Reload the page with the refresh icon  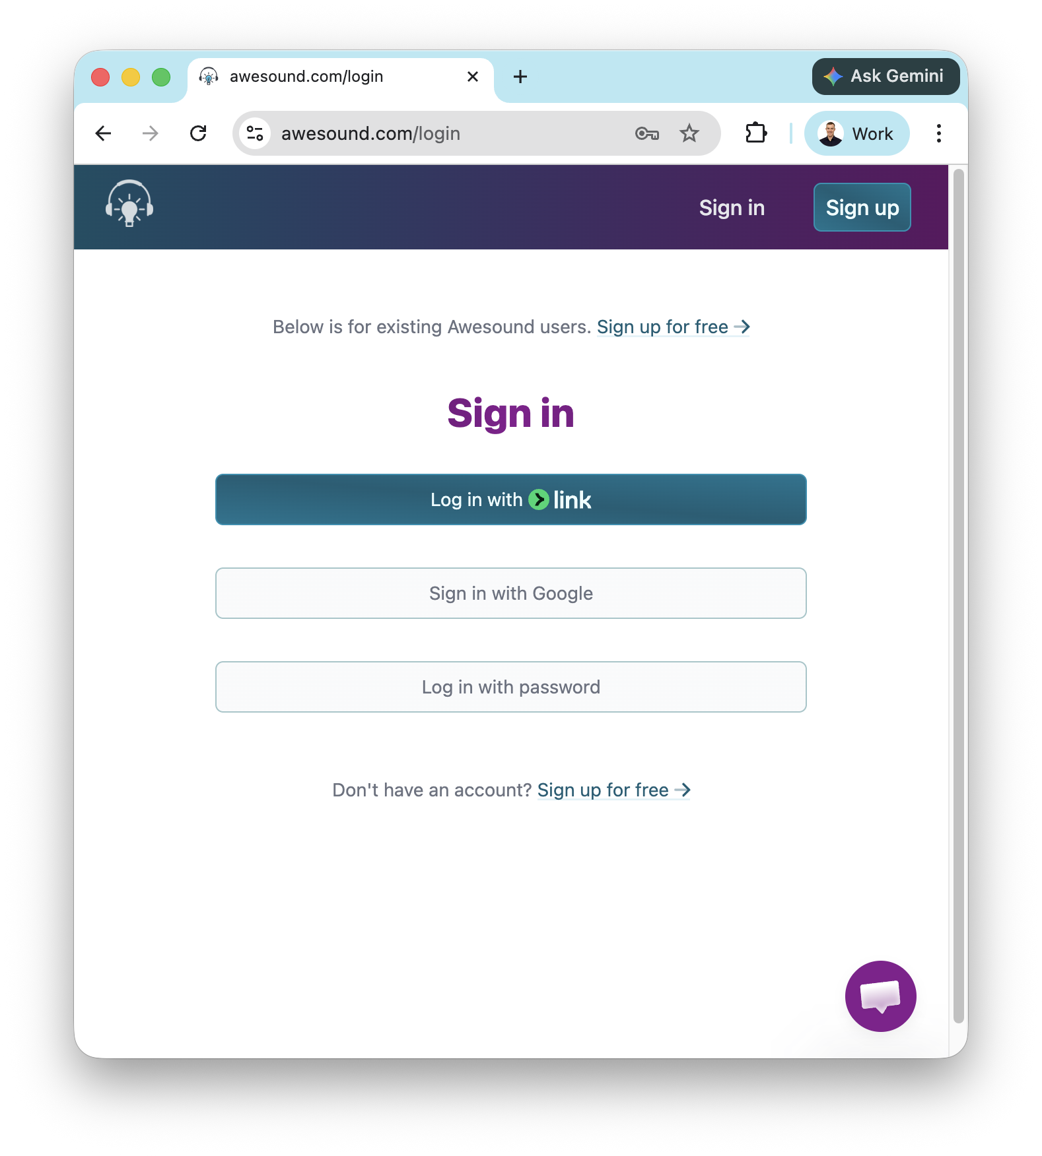tap(198, 133)
